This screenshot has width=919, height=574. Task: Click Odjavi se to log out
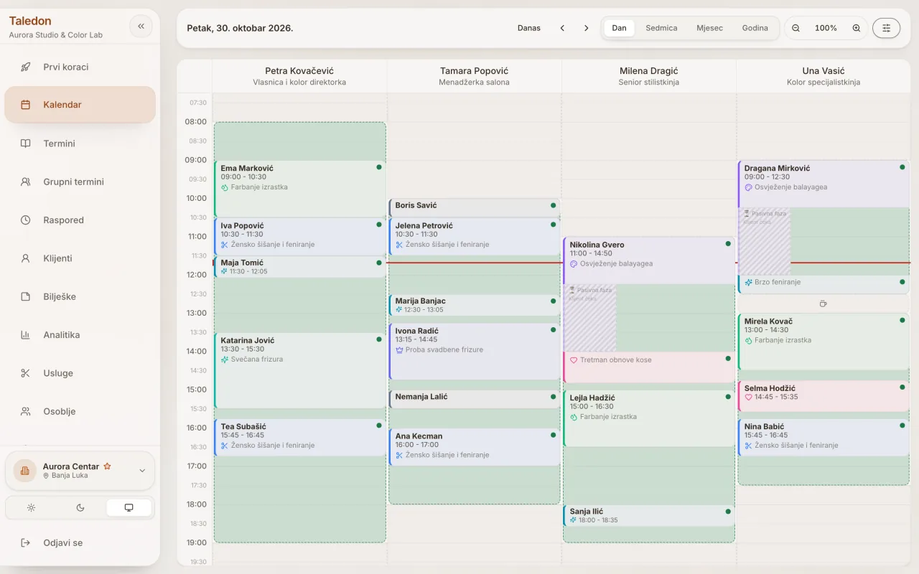click(62, 543)
